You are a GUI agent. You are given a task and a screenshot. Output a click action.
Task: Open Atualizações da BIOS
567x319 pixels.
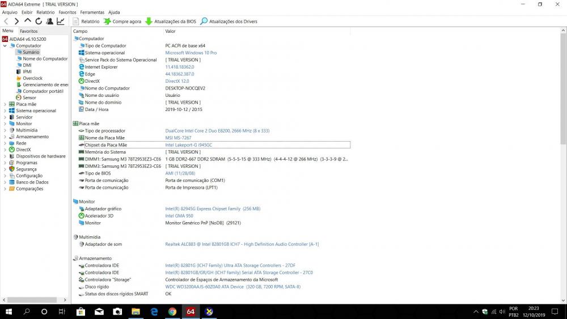(x=171, y=22)
